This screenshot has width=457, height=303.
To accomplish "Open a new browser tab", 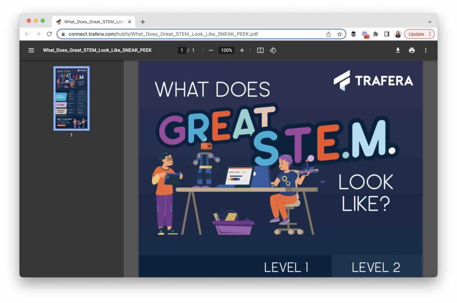I will tap(142, 21).
